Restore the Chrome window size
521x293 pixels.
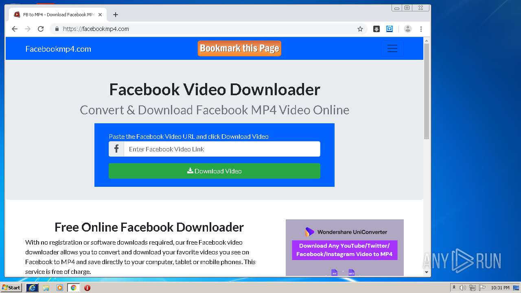pyautogui.click(x=407, y=8)
